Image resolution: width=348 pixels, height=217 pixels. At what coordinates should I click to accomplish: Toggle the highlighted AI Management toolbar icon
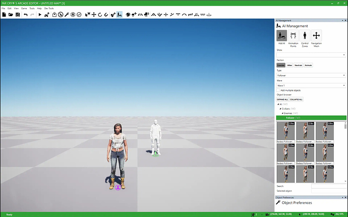click(120, 15)
